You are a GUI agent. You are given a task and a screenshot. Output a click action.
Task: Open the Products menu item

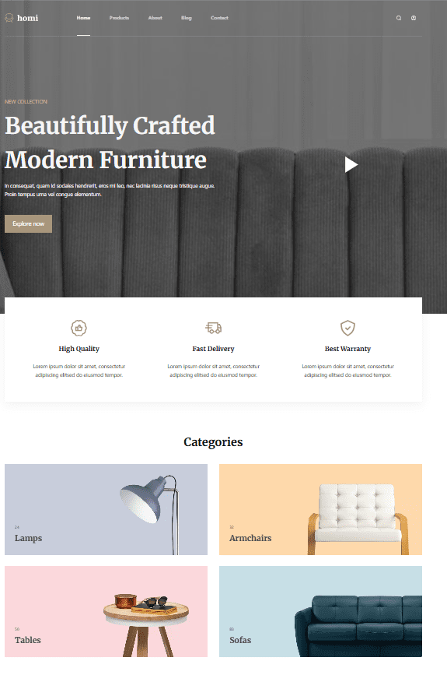pyautogui.click(x=119, y=18)
